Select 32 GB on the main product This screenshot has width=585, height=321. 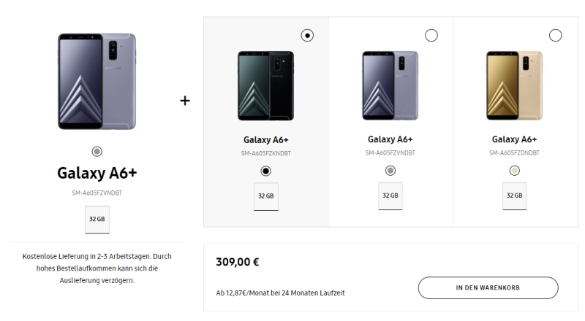(x=97, y=219)
